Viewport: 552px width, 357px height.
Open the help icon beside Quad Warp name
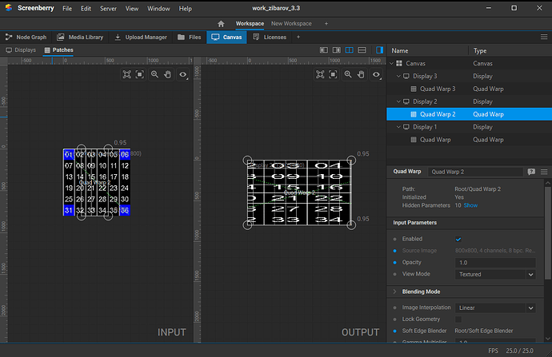(x=530, y=172)
